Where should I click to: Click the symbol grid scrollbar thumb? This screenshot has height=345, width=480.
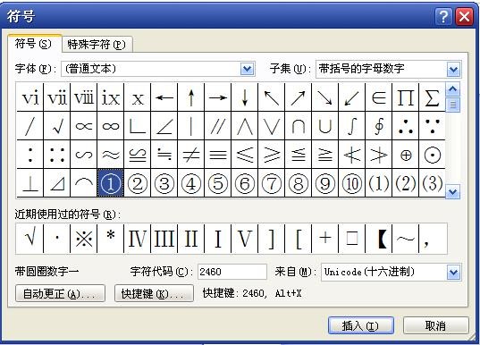(x=453, y=105)
